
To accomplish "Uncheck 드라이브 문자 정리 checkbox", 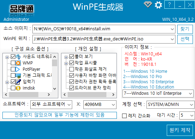I will (x=72, y=88).
